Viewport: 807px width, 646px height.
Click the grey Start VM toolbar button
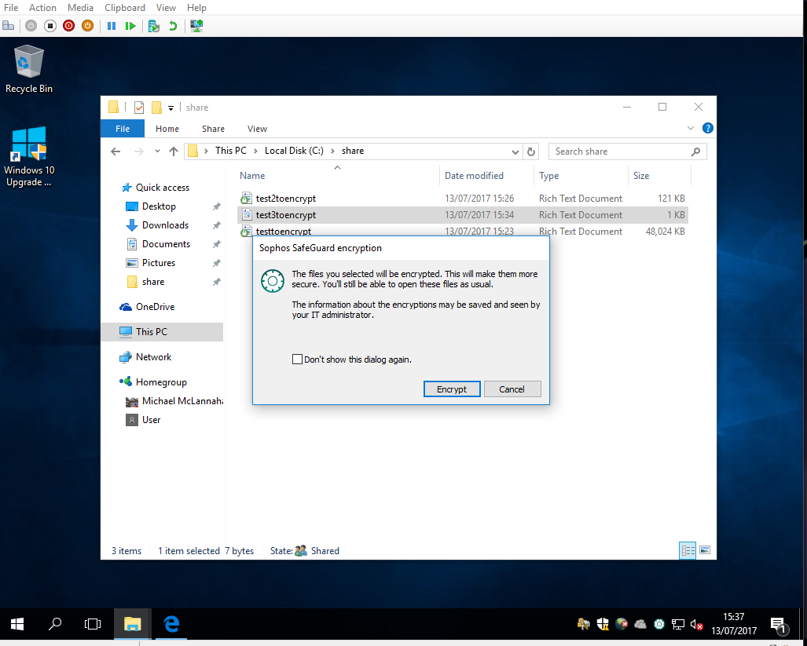[31, 26]
